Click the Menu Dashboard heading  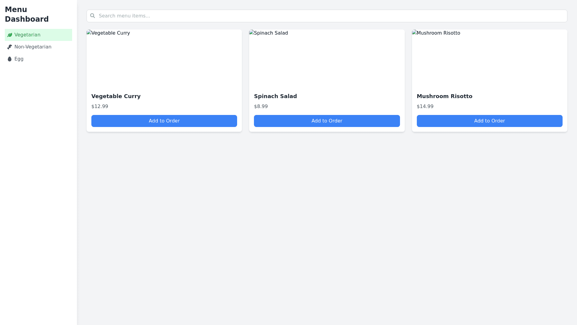27,14
